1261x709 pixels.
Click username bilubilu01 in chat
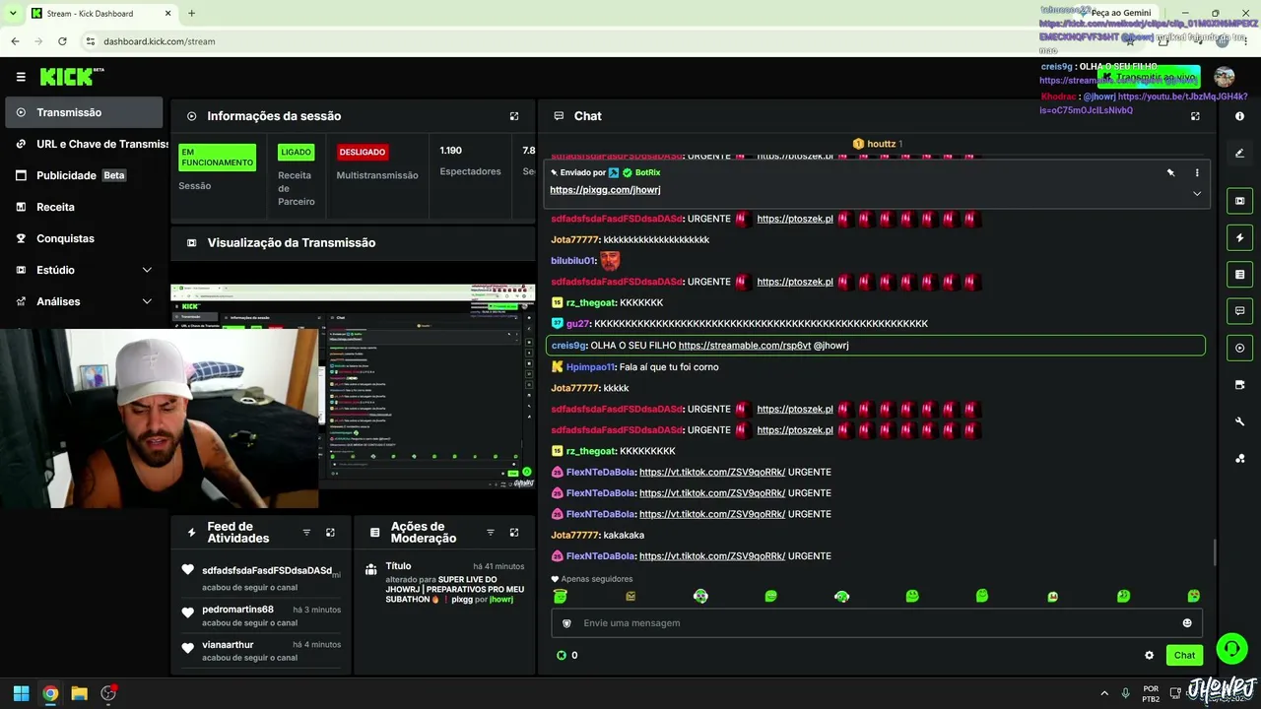[x=573, y=261]
